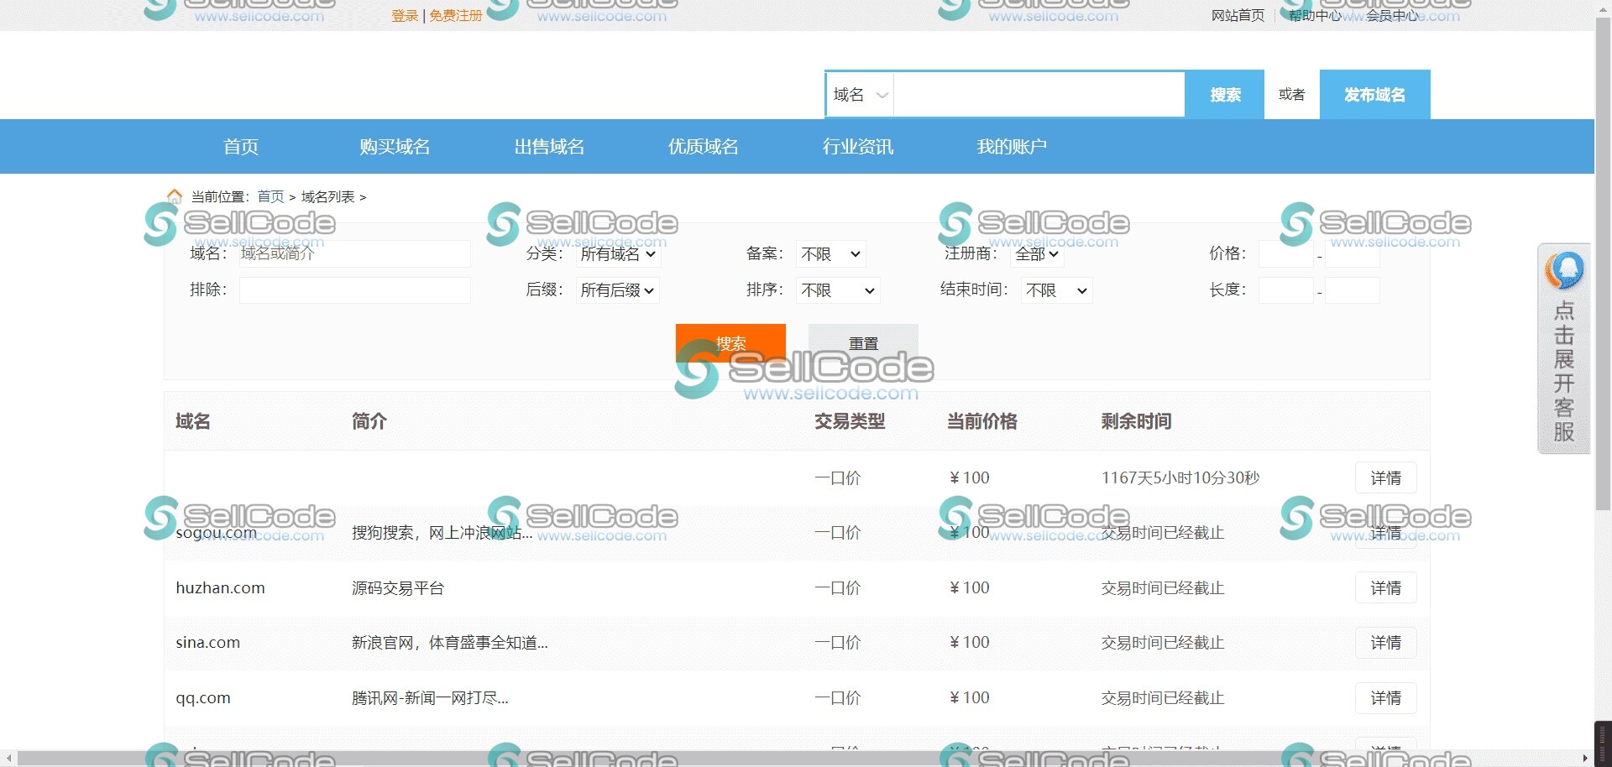Click the orange 搜索 filter button
The width and height of the screenshot is (1612, 767).
tap(730, 342)
